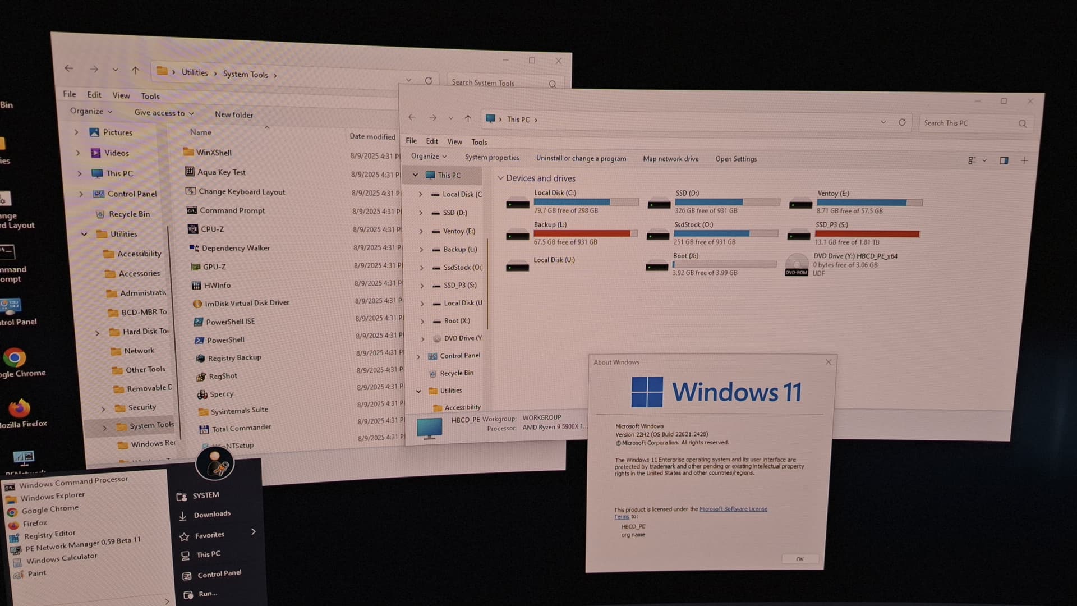
Task: Launch HWInfo from the file list
Action: coord(217,285)
